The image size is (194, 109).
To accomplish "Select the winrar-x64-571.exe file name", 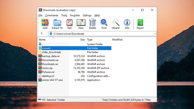I will pyautogui.click(x=52, y=80).
